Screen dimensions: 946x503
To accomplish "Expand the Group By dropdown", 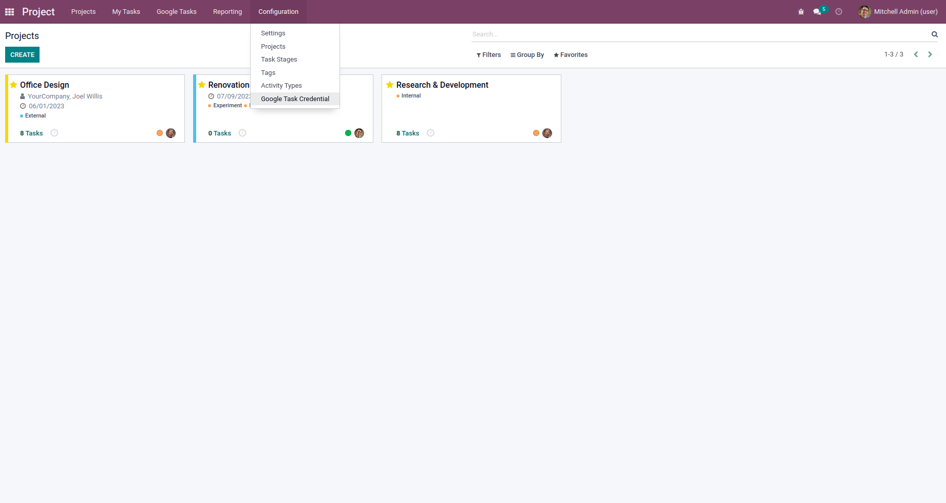I will tap(527, 55).
